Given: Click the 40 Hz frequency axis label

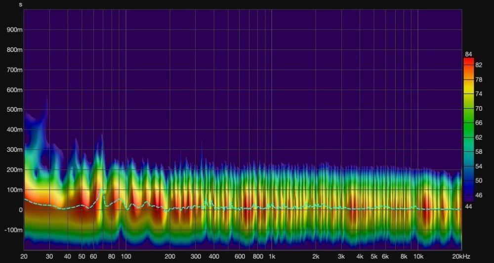Looking at the screenshot, I should [67, 257].
